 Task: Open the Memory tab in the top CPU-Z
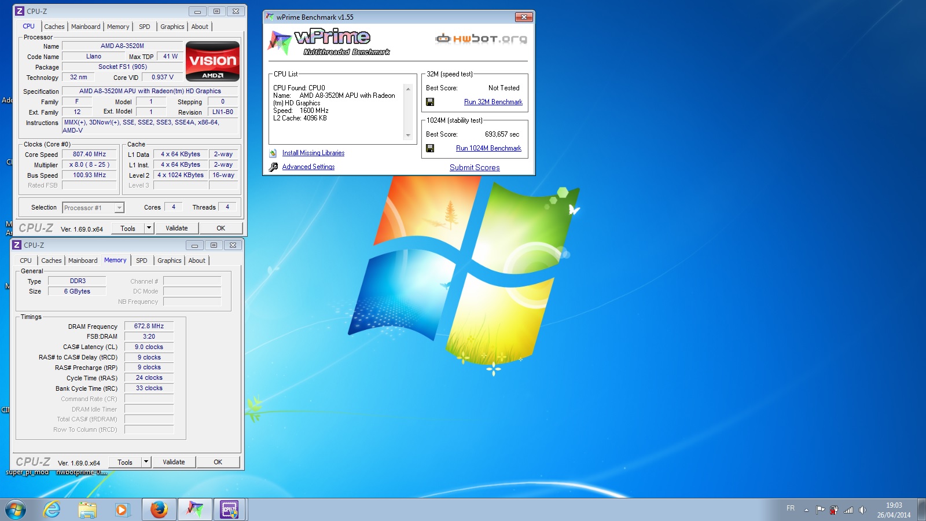(x=118, y=27)
